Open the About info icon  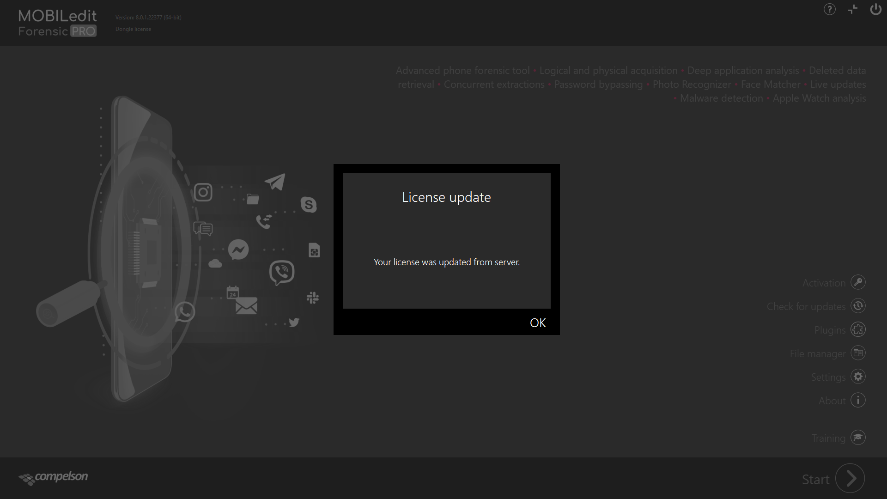[857, 400]
